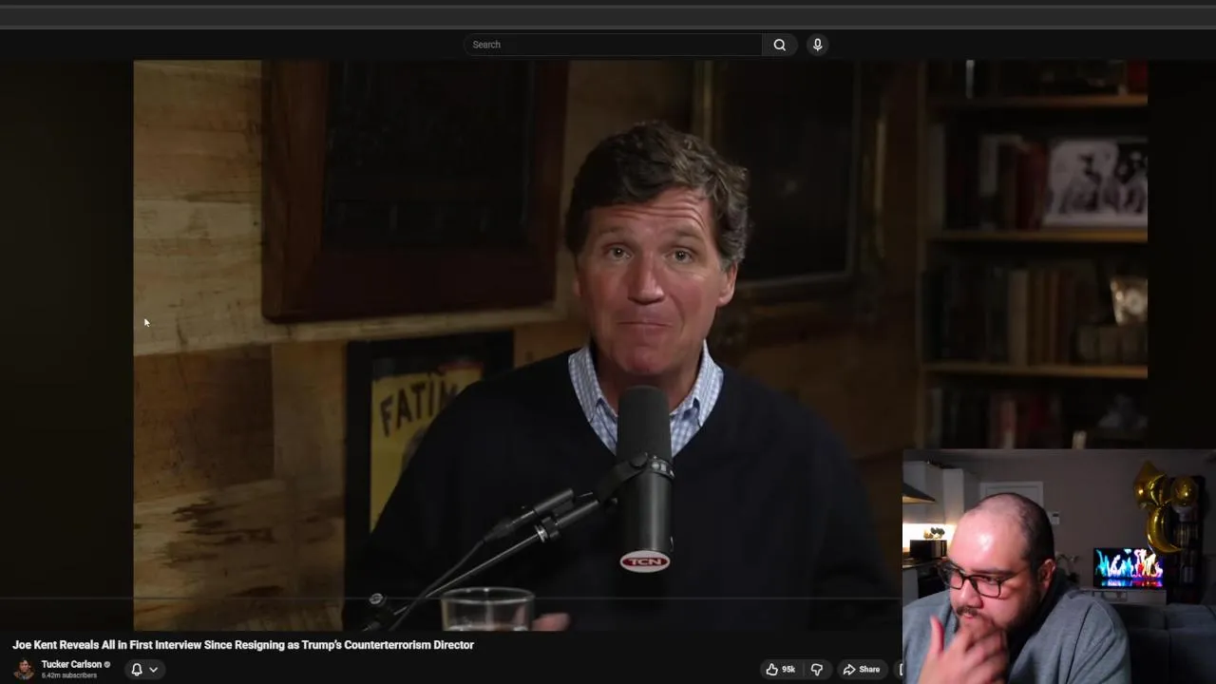Click the YouTube search input field
The image size is (1216, 684).
613,45
